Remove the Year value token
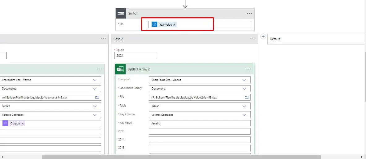 click(x=174, y=25)
